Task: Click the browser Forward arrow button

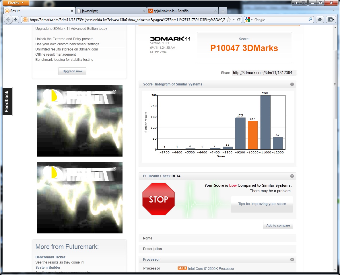Action: tap(16, 19)
